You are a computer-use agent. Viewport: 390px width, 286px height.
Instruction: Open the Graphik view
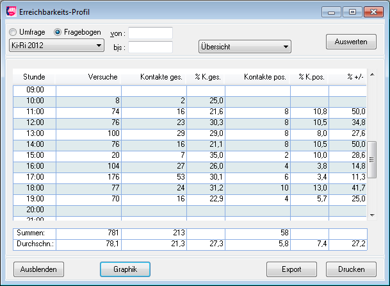point(125,269)
